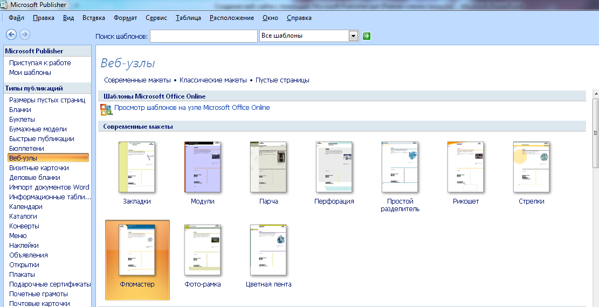Image resolution: width=599 pixels, height=307 pixels.
Task: Select the Фломастер template thumbnail
Action: click(x=137, y=250)
